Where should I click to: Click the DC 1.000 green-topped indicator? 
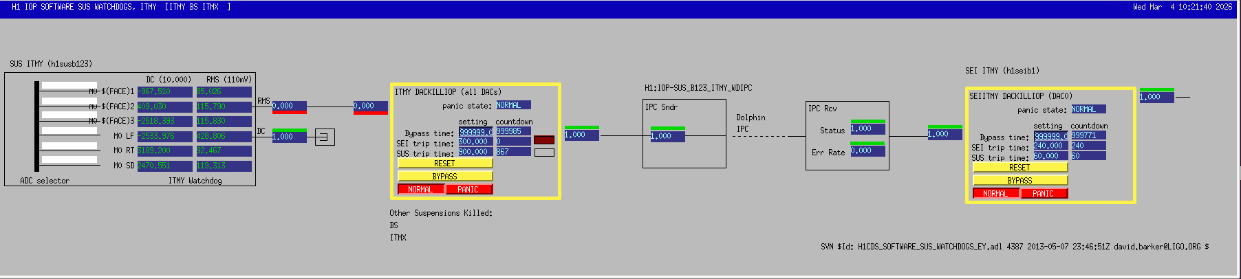pos(289,136)
